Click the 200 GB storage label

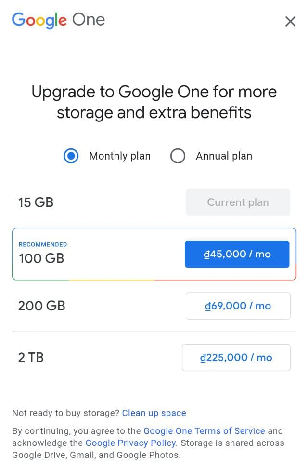pyautogui.click(x=41, y=306)
